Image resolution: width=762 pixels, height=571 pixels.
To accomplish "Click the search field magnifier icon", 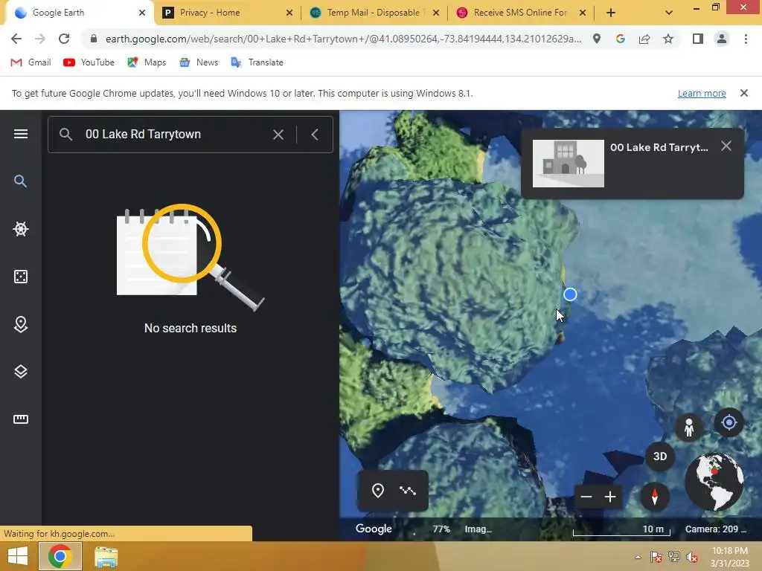I will coord(66,135).
